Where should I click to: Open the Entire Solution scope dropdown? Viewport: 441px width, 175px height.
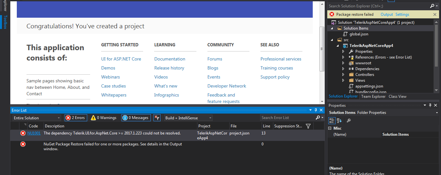37,118
